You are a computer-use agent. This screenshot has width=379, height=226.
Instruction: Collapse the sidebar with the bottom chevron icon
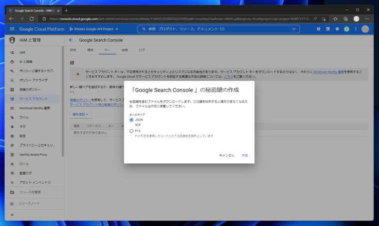[12, 215]
